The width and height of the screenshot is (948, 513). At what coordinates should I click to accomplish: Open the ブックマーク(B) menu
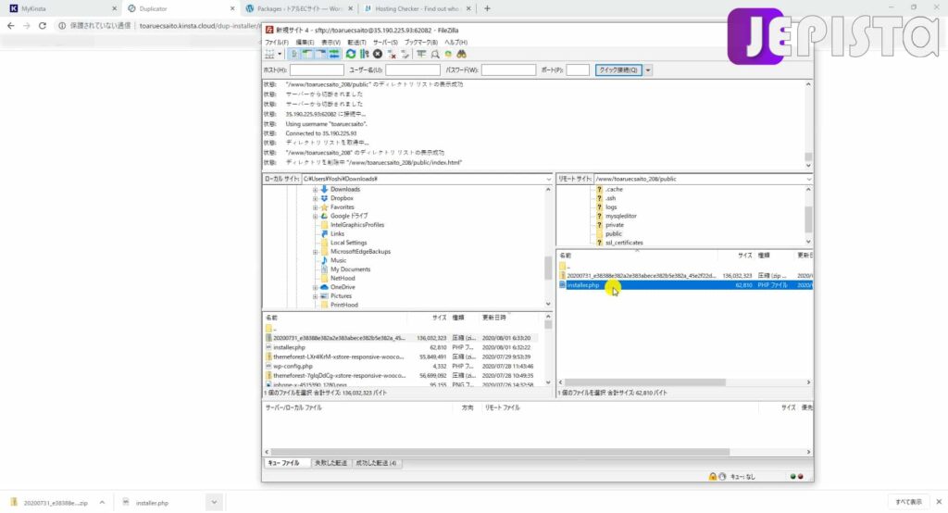[x=420, y=43]
